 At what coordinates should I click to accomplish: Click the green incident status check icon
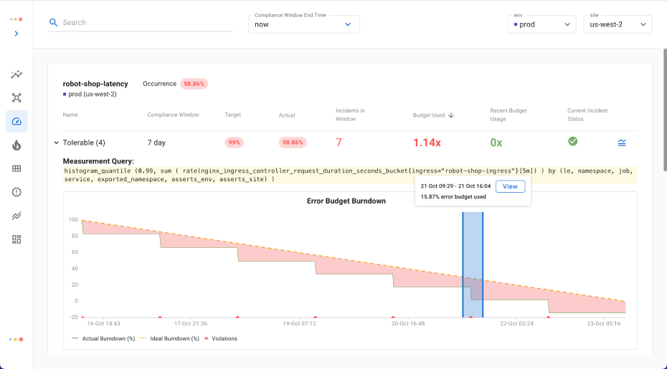[x=572, y=141]
